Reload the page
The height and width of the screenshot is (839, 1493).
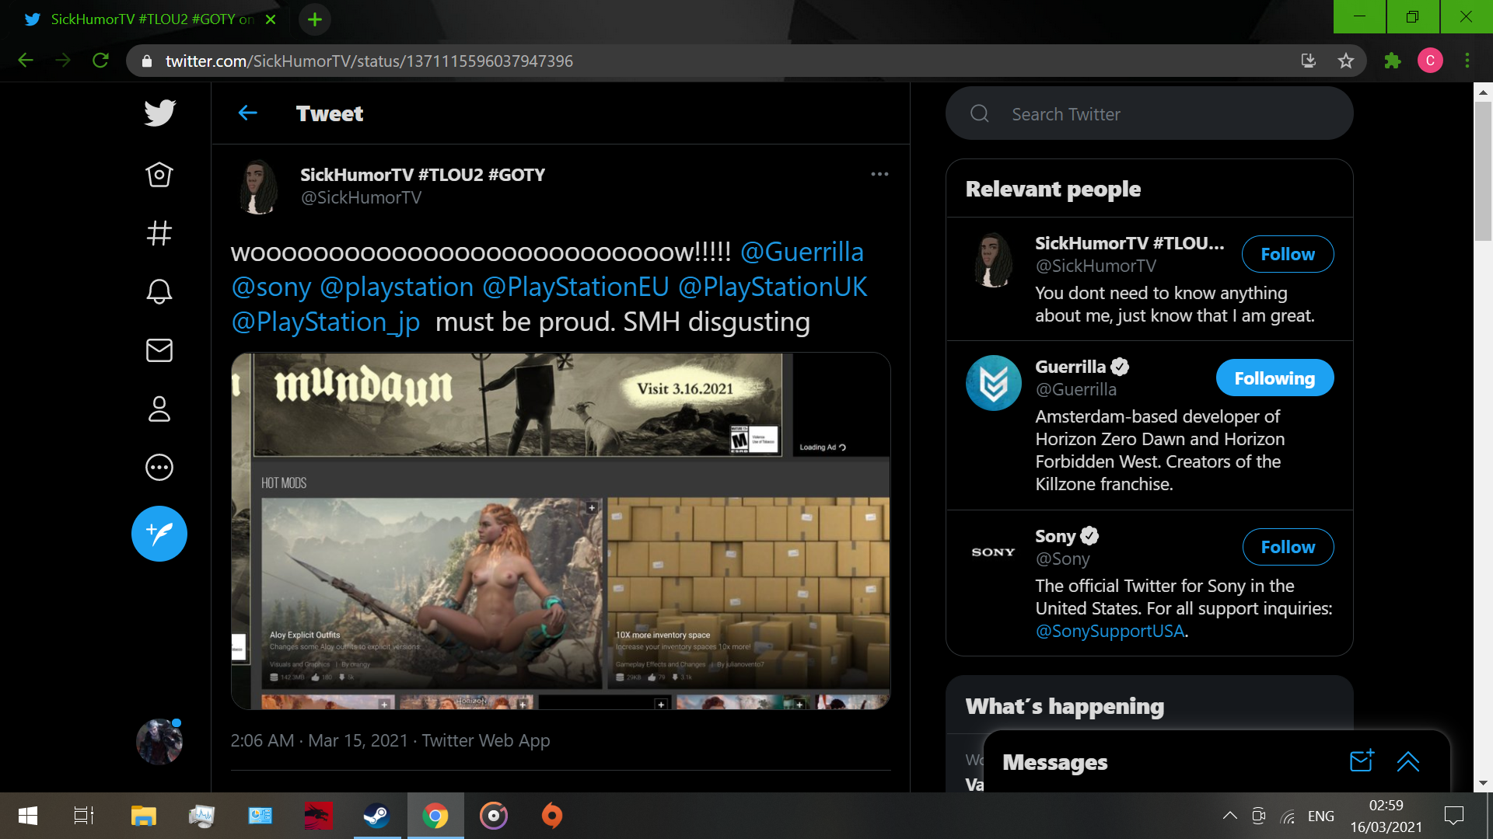coord(100,61)
